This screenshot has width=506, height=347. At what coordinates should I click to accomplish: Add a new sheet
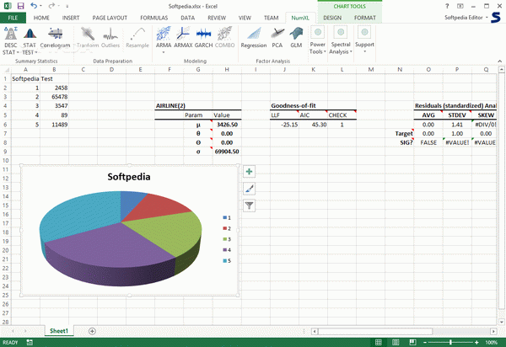point(92,331)
